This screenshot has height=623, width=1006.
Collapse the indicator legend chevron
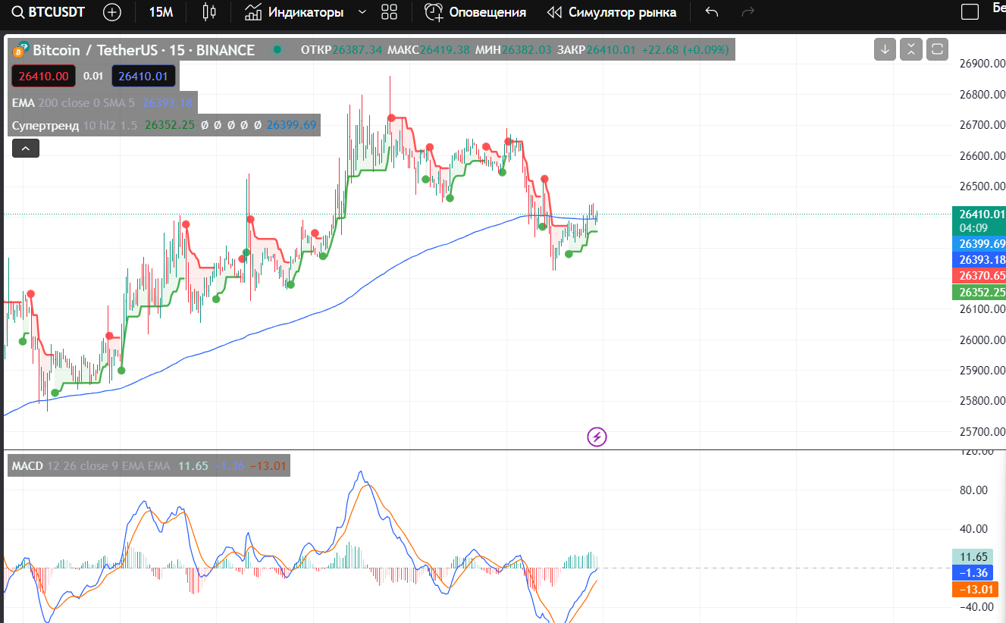(25, 149)
